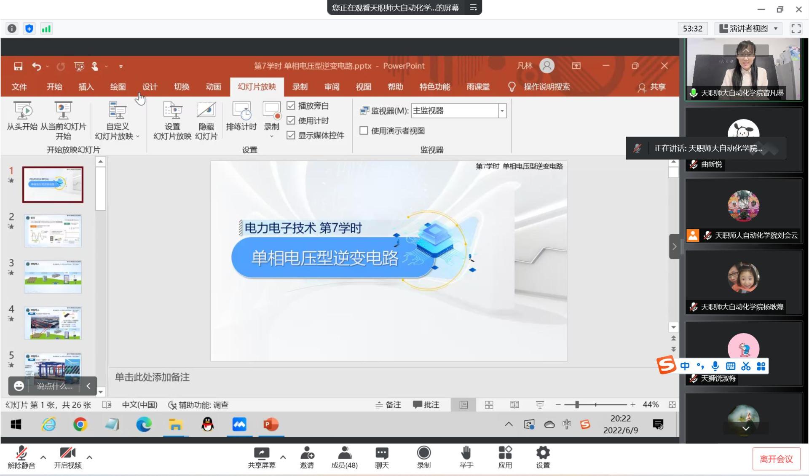Open the Chat panel icon
Screen dimensions: 809x476
[382, 453]
